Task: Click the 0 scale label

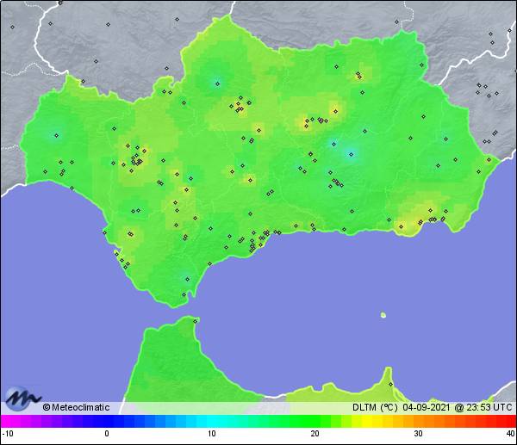Action: click(107, 434)
